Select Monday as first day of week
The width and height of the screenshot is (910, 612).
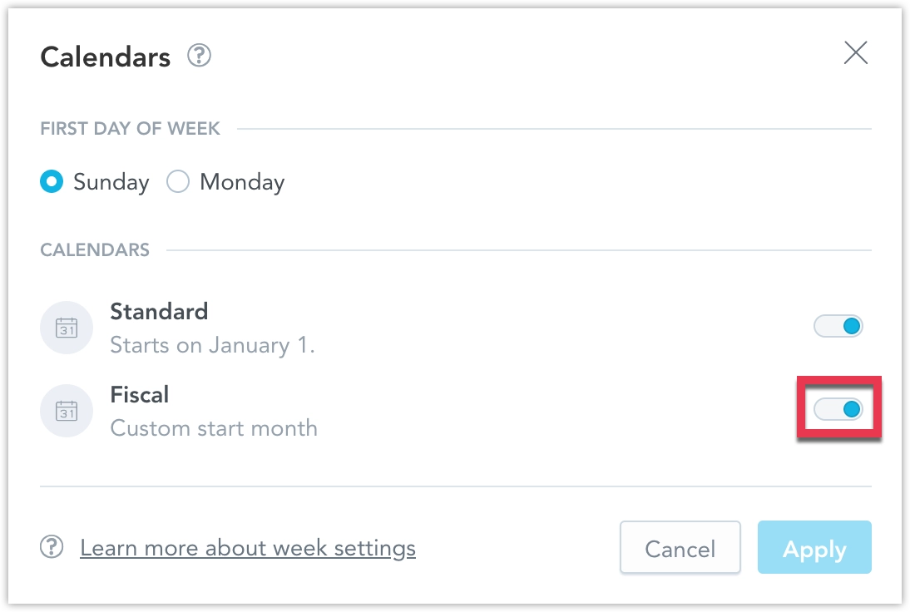(177, 181)
